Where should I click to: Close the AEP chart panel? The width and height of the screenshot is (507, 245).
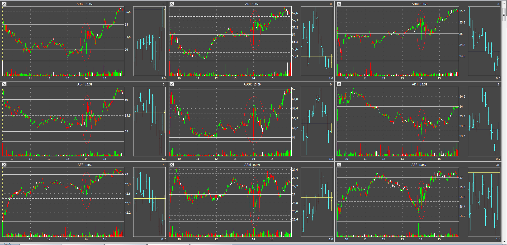339,165
